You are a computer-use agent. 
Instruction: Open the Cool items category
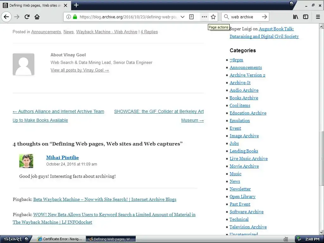click(x=240, y=105)
